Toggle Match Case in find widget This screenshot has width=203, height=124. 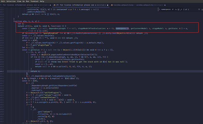click(x=176, y=9)
